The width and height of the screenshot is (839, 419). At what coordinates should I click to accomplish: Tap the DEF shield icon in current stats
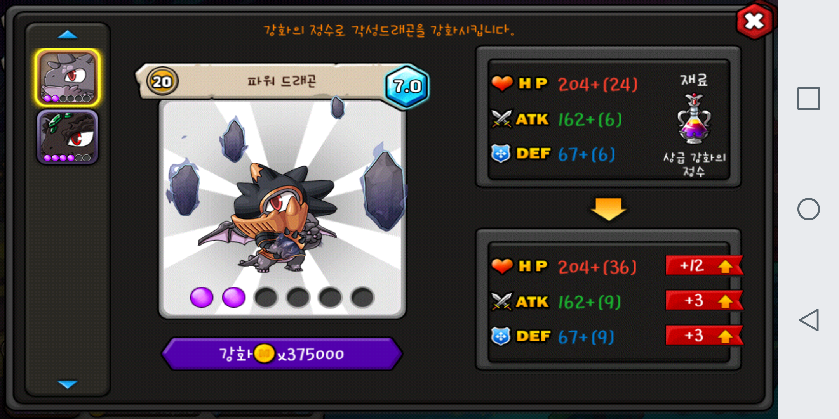tap(501, 154)
